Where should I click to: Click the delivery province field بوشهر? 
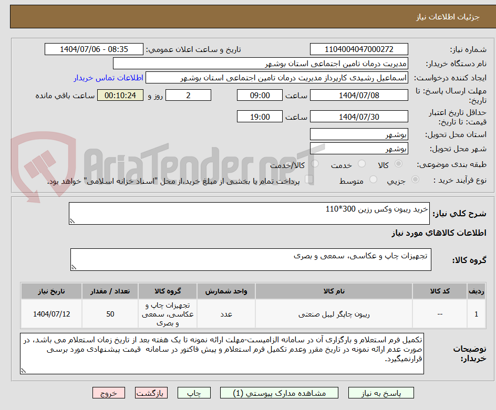(359, 134)
